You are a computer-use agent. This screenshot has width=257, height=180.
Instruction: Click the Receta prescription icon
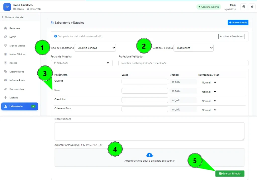point(6,63)
